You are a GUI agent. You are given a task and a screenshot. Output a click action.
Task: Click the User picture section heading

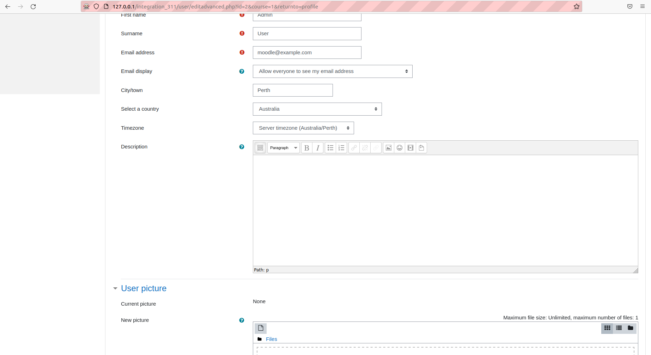(x=144, y=288)
